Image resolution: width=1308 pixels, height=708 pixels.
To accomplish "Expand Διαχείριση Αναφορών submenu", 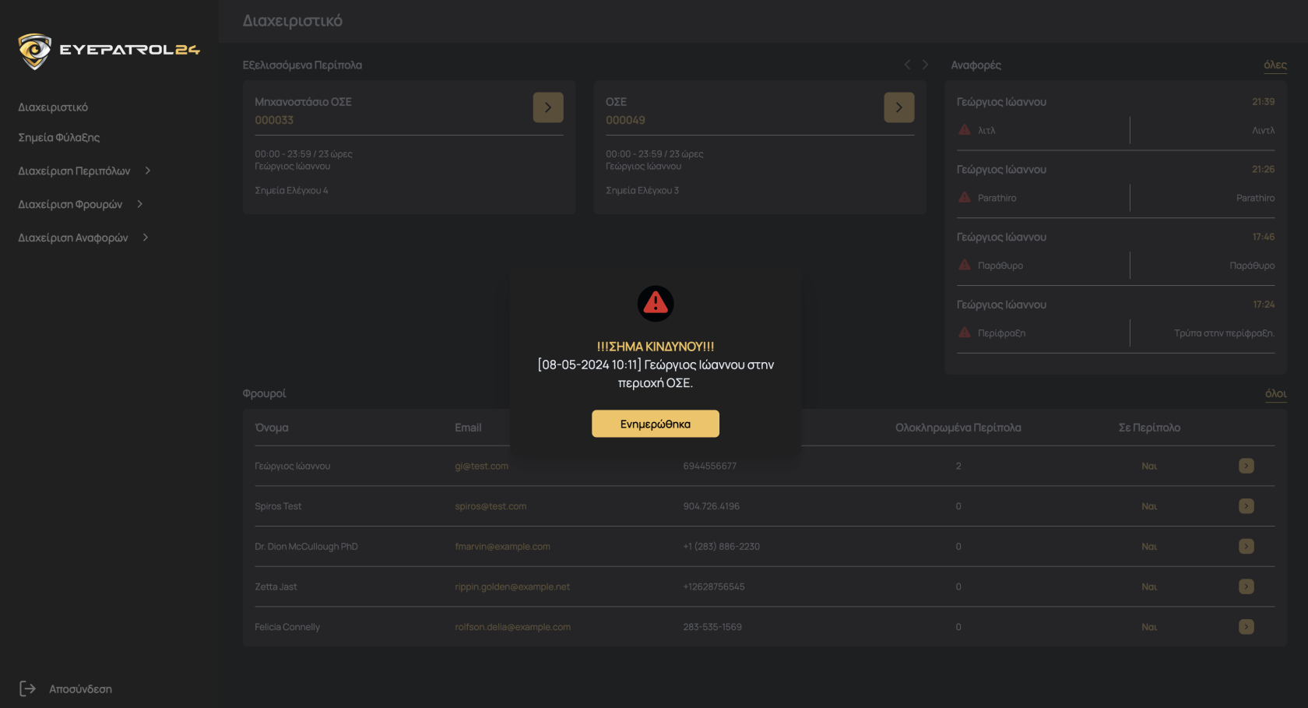I will [x=146, y=238].
